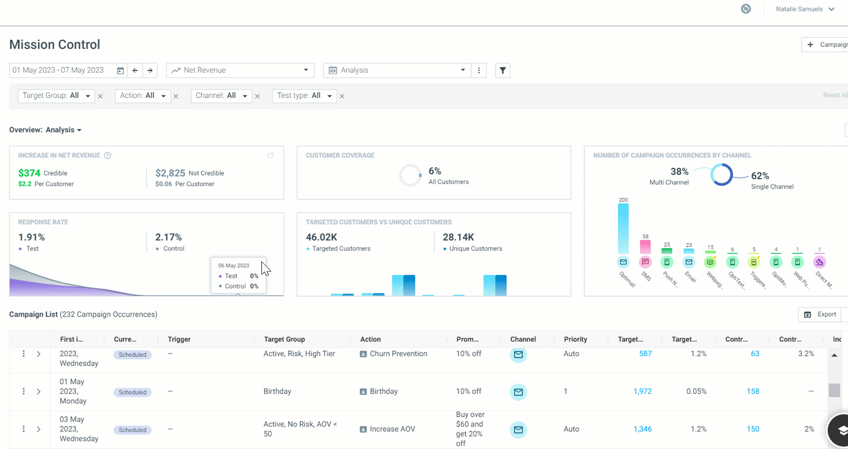
Task: Click the Optimail channel icon in chart
Action: pos(623,262)
